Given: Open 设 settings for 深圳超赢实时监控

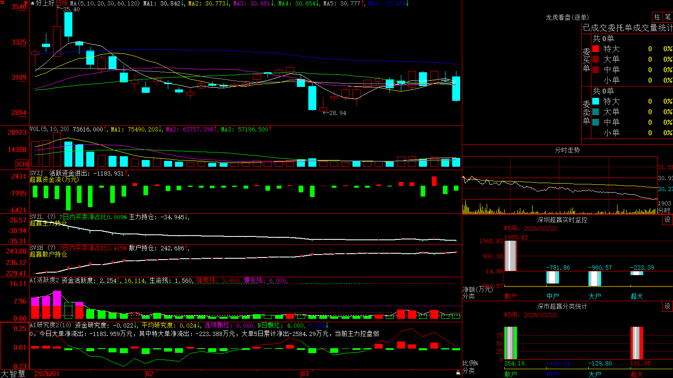Looking at the screenshot, I should click(x=668, y=220).
